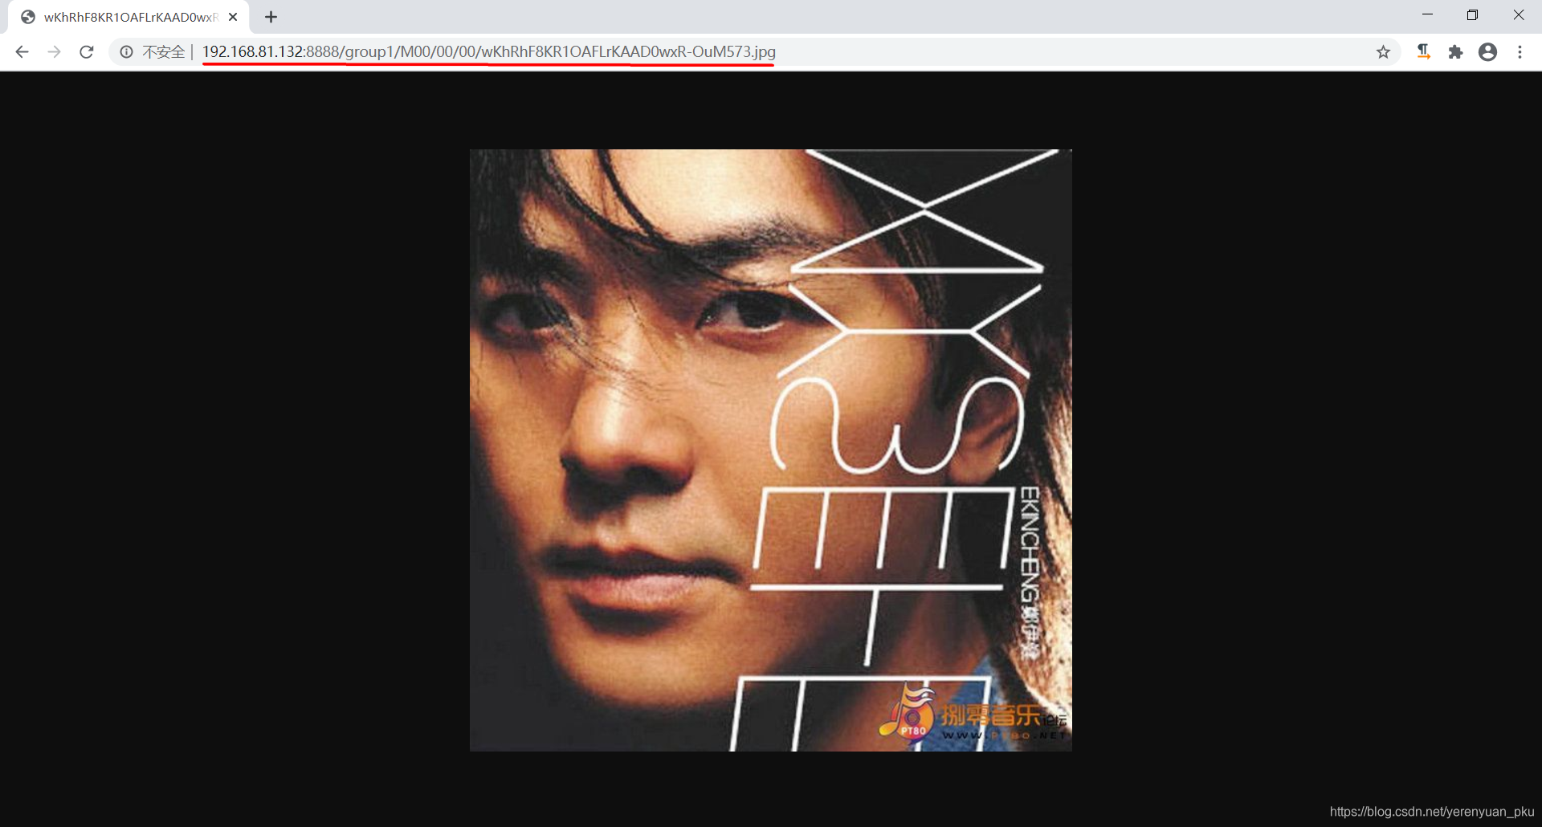Reload the current page

click(87, 52)
